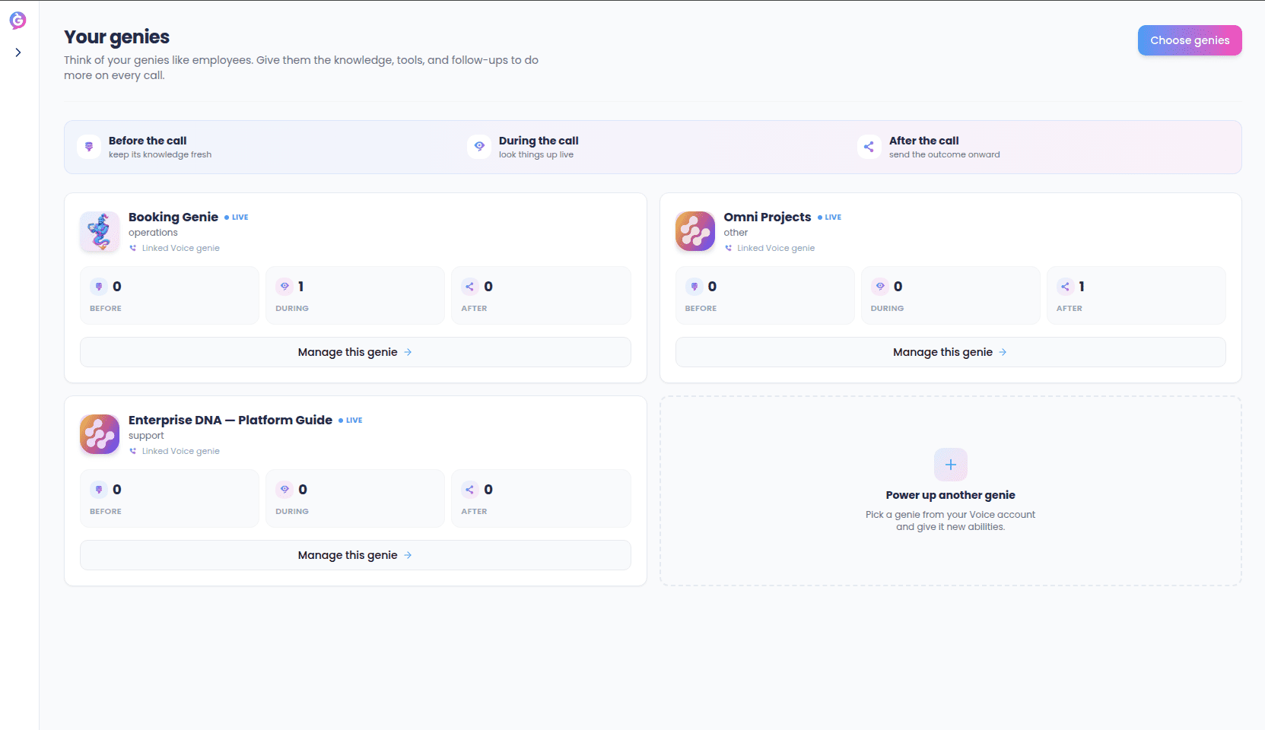Open Booking Genie's BEFORE stat tile
This screenshot has width=1265, height=730.
click(x=170, y=295)
